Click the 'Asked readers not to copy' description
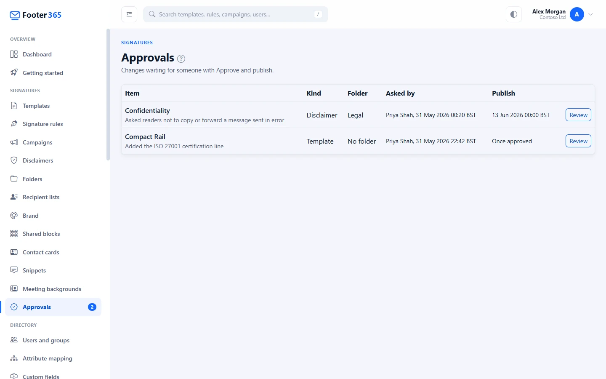The height and width of the screenshot is (379, 606). (x=205, y=120)
